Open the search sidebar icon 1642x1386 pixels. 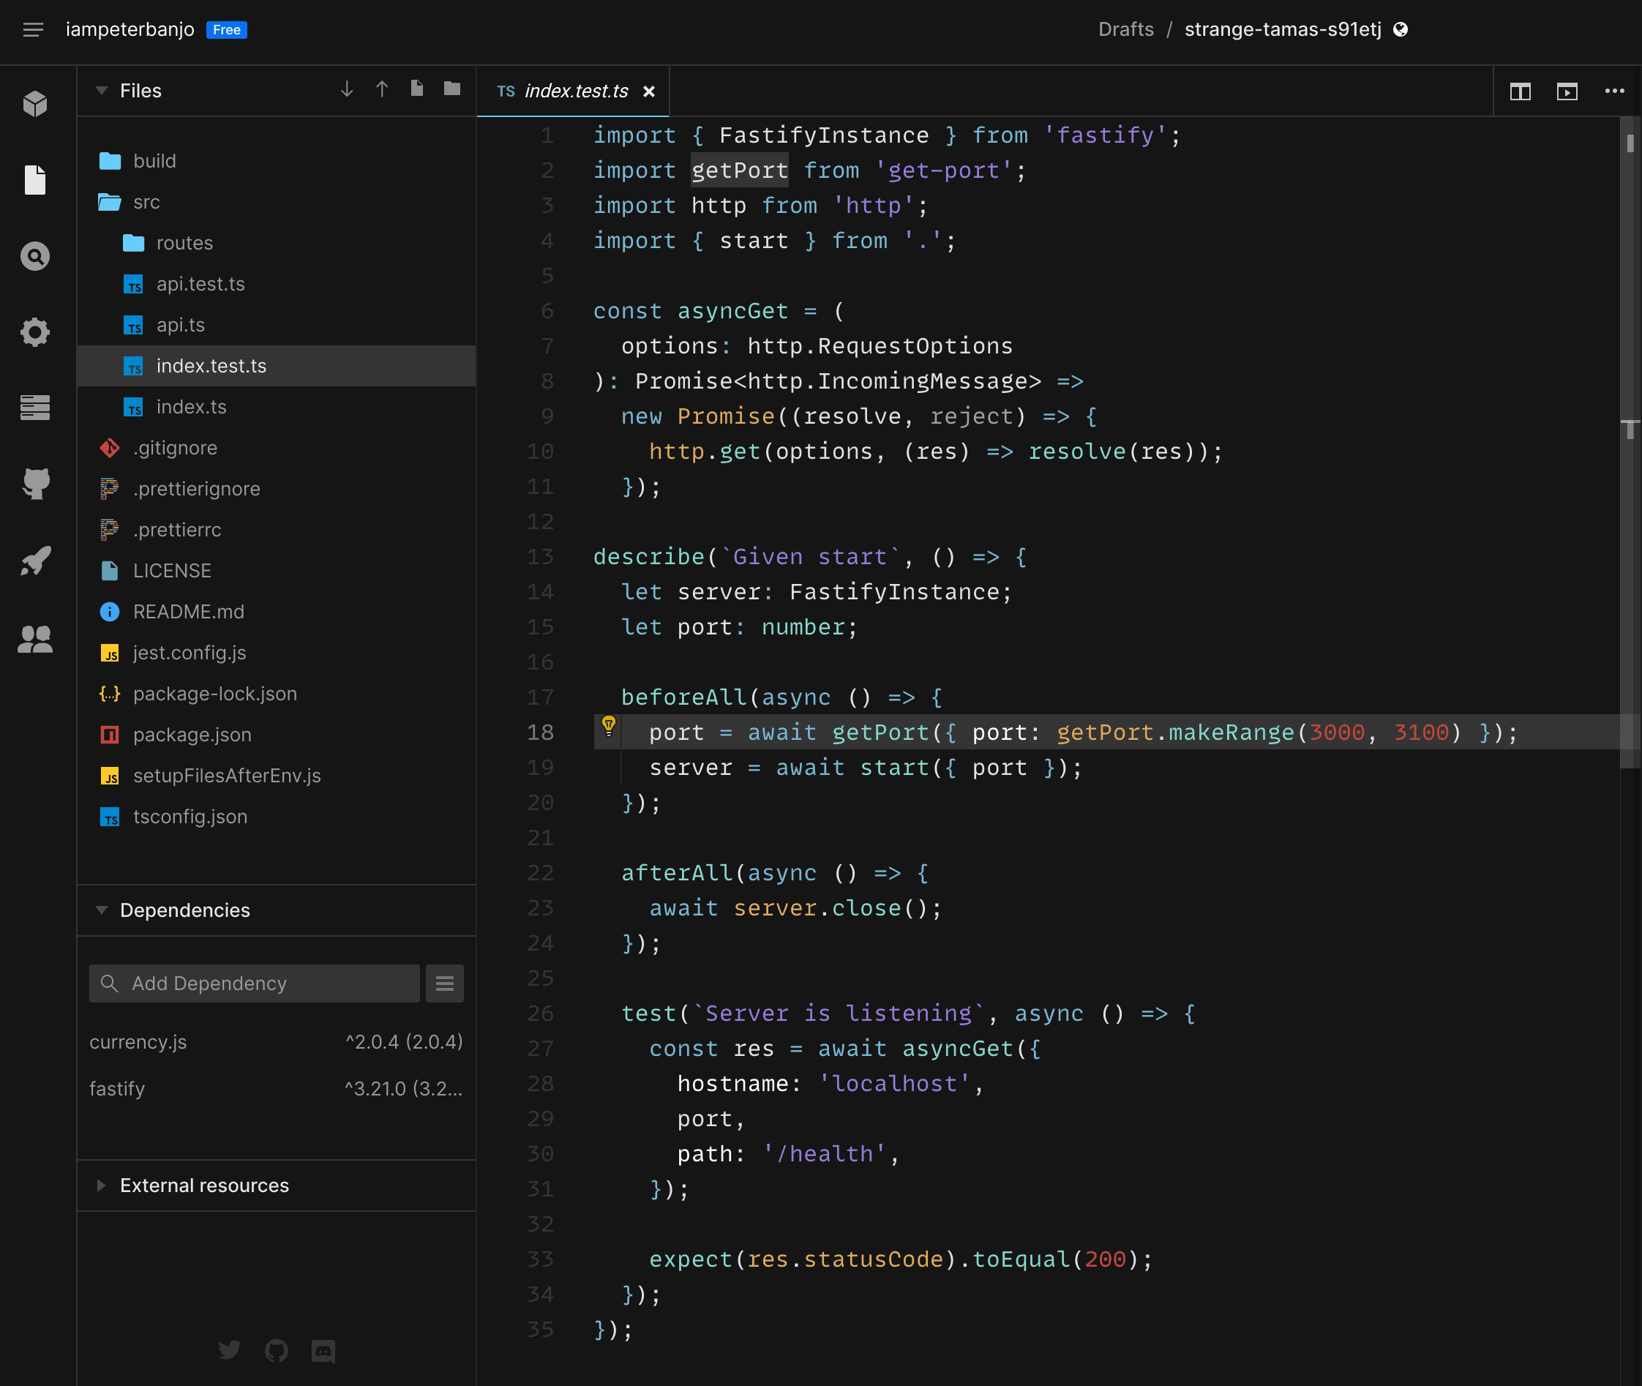(34, 256)
